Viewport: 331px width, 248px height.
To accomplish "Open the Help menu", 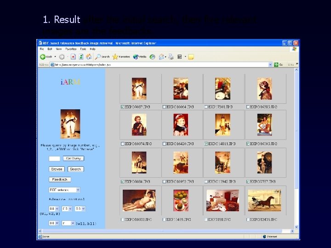I will click(92, 49).
